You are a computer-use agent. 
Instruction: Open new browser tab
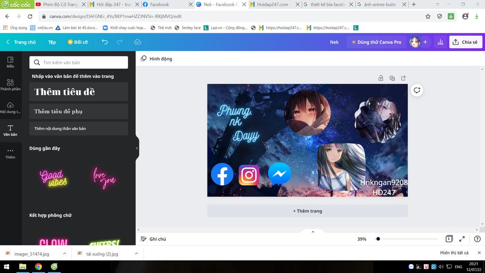pyautogui.click(x=413, y=4)
